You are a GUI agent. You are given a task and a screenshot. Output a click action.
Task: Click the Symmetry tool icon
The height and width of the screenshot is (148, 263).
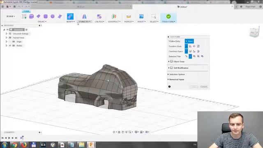[x=84, y=16]
